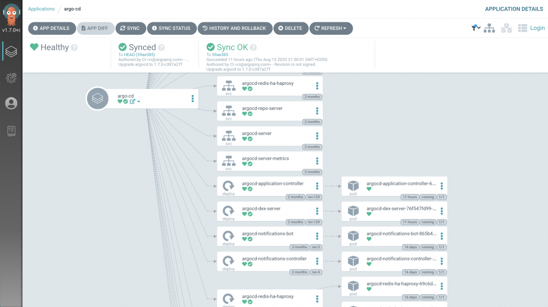
Task: Open HISTORY AND ROLLBACK
Action: (x=233, y=28)
